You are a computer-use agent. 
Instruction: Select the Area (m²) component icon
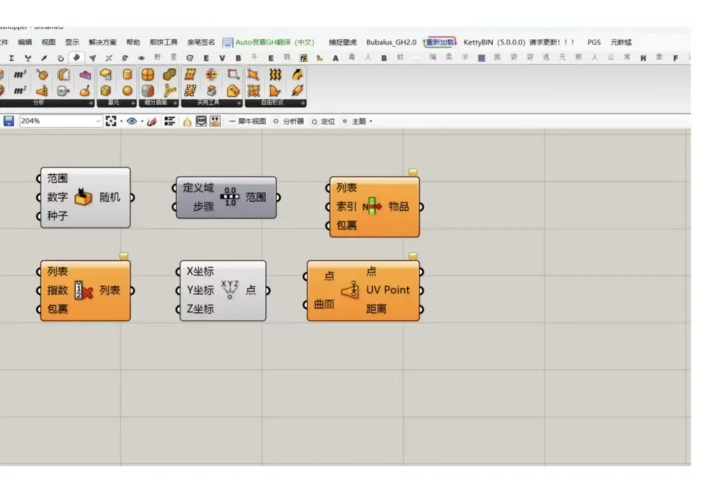coord(20,90)
